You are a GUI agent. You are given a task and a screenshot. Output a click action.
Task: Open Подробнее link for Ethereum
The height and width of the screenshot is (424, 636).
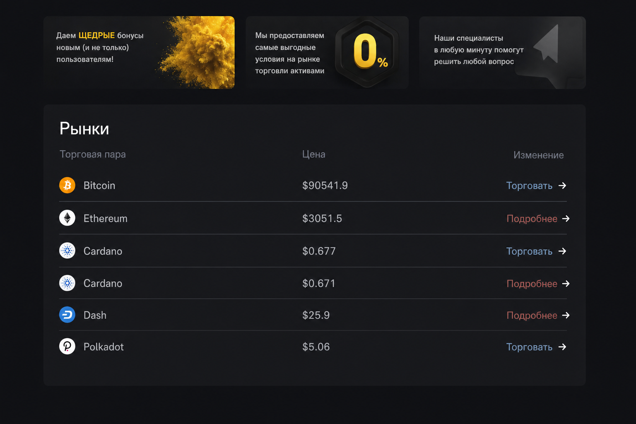point(532,219)
